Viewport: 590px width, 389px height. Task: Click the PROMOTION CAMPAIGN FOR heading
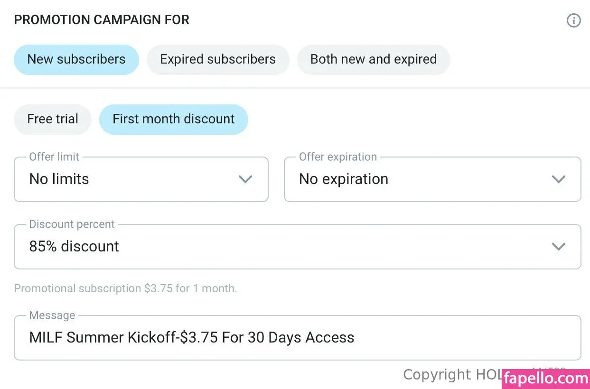(102, 20)
